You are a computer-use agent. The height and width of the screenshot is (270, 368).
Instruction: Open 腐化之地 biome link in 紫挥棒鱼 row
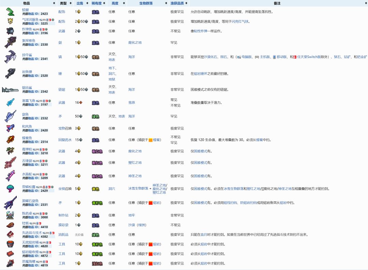tap(135, 43)
